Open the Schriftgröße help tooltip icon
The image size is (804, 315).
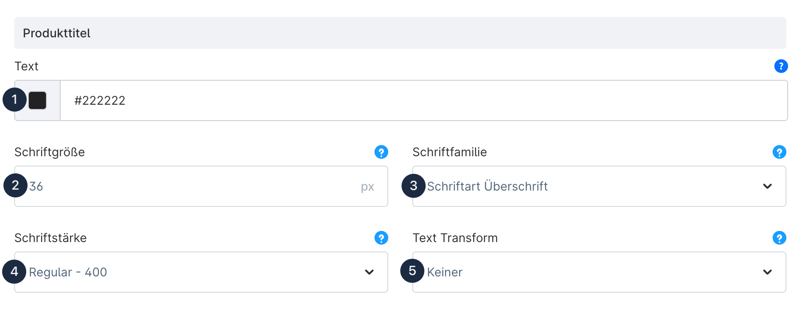(x=381, y=152)
